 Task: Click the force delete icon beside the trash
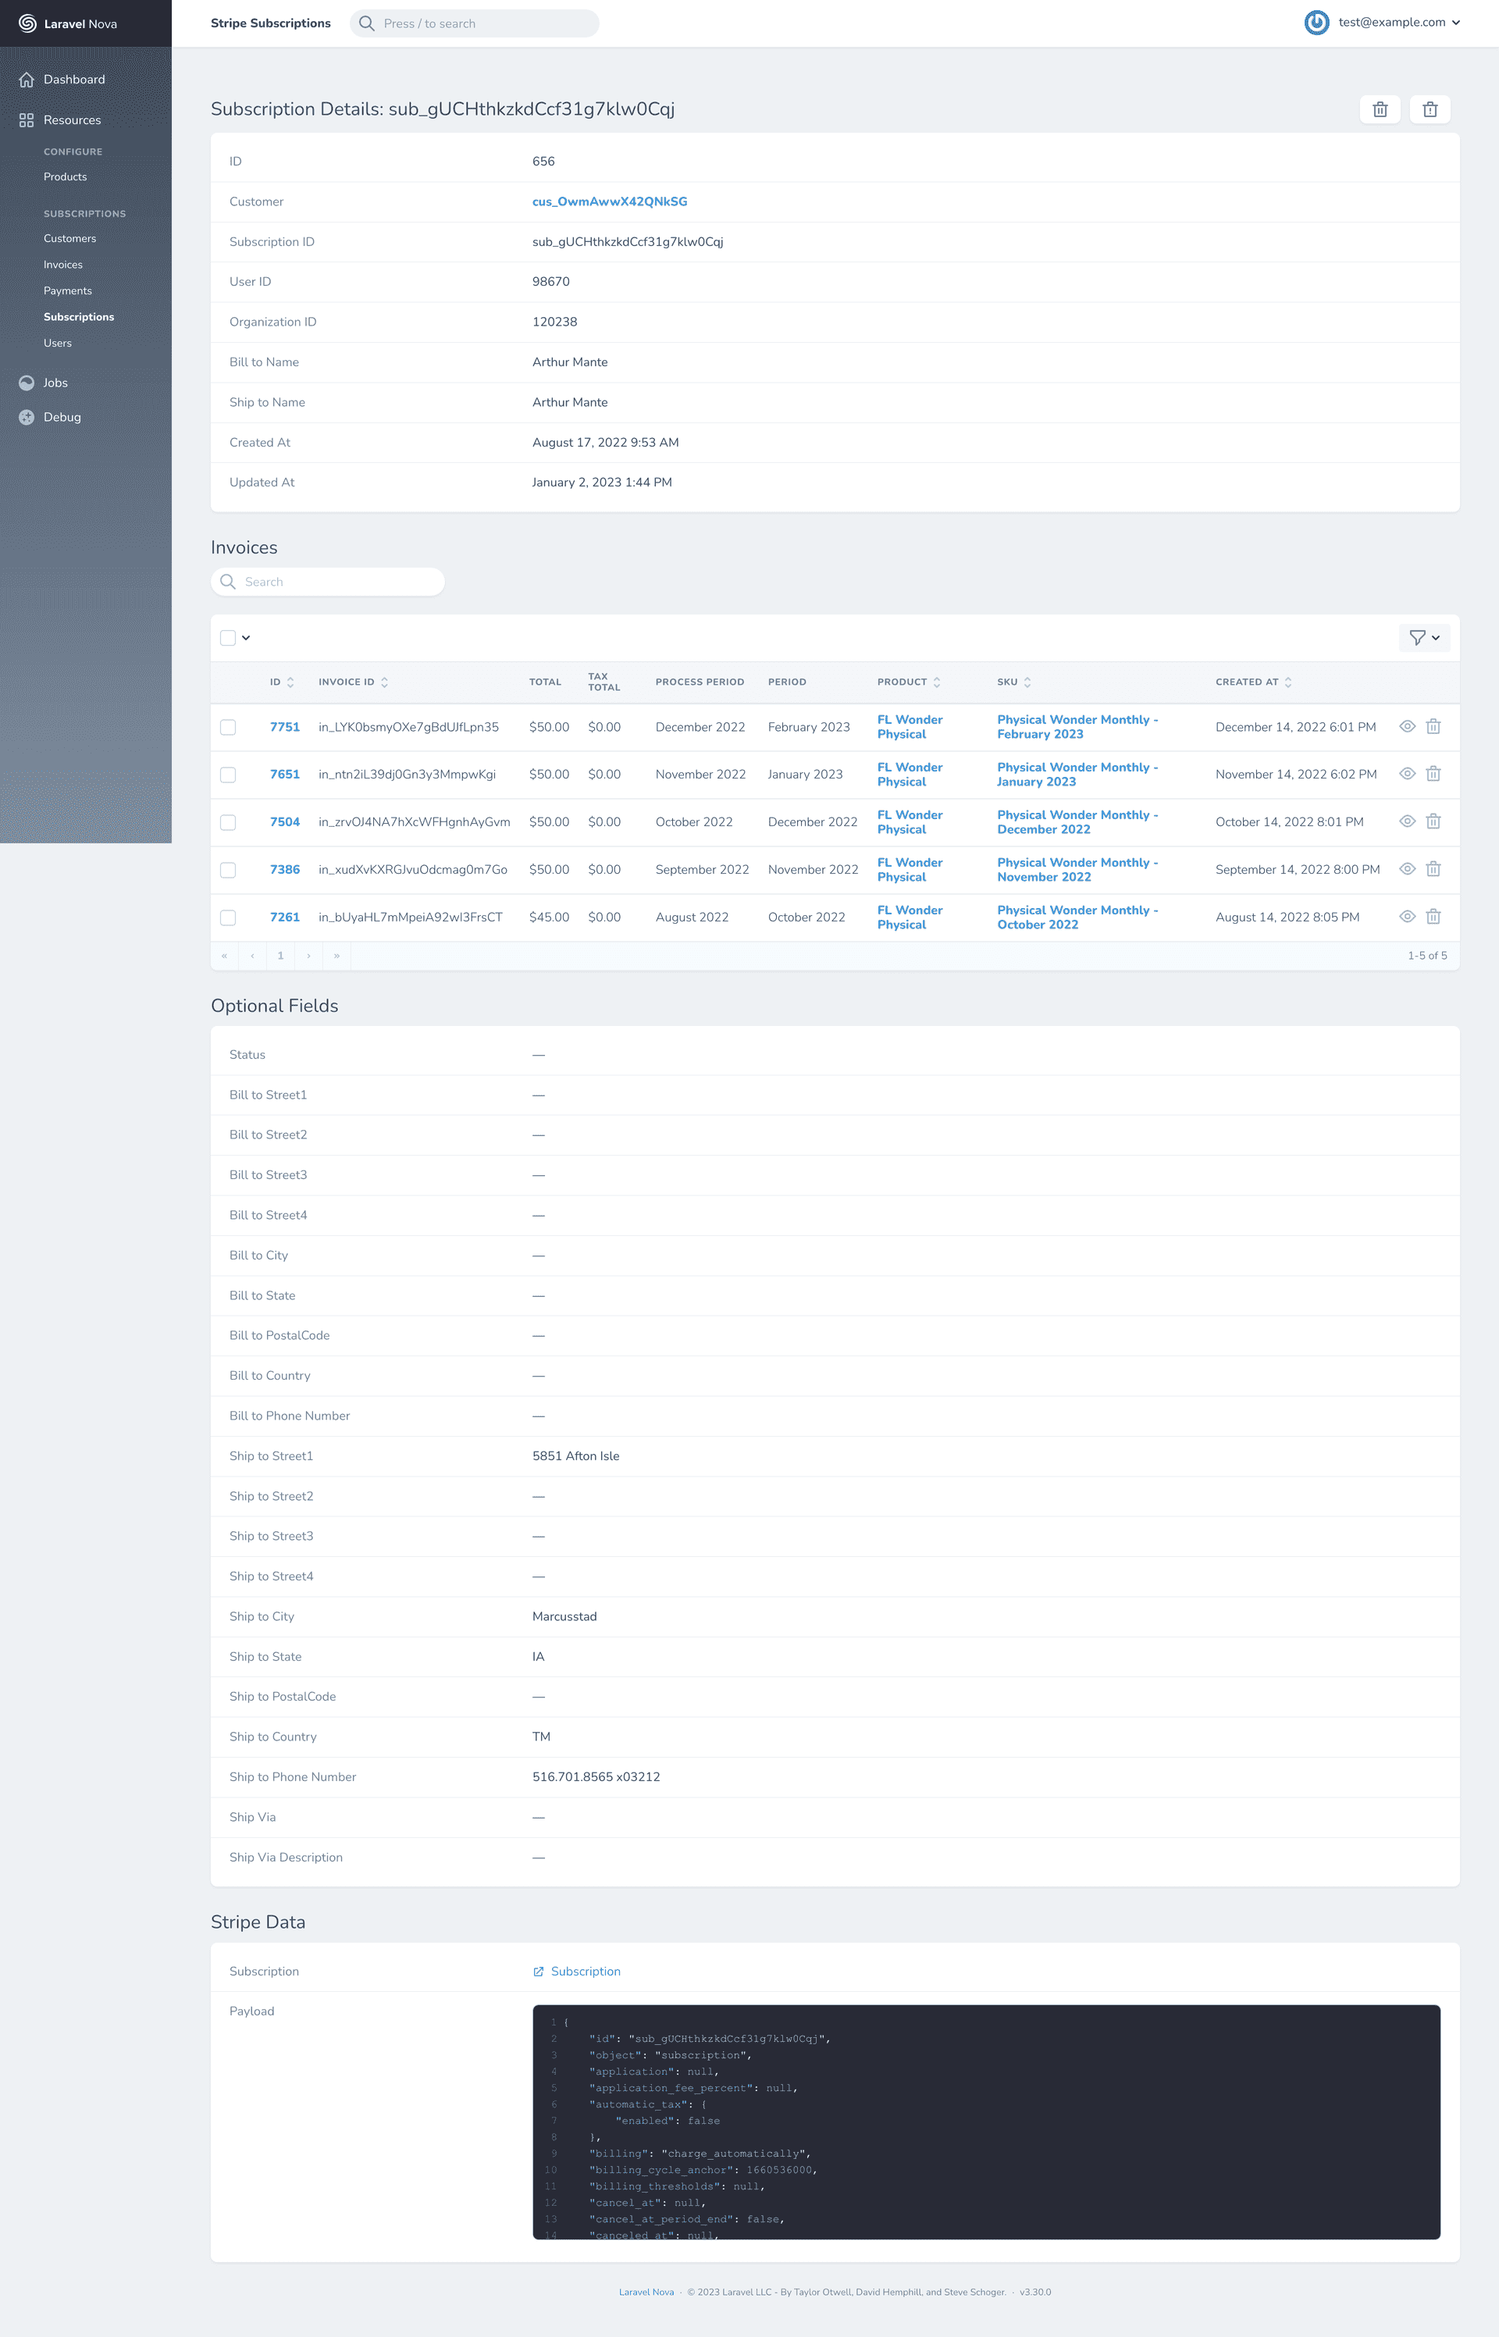(x=1430, y=109)
